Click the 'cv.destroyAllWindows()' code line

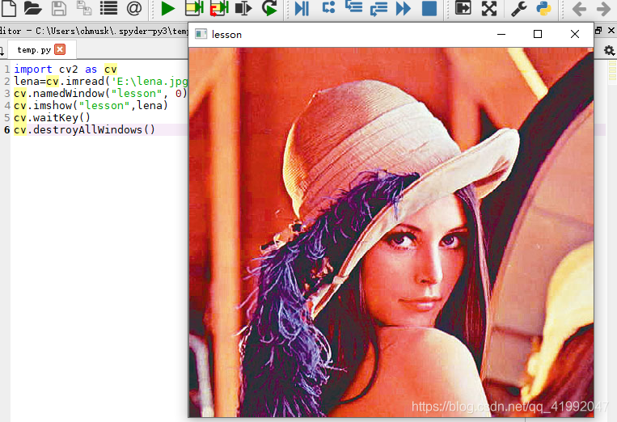tap(85, 130)
